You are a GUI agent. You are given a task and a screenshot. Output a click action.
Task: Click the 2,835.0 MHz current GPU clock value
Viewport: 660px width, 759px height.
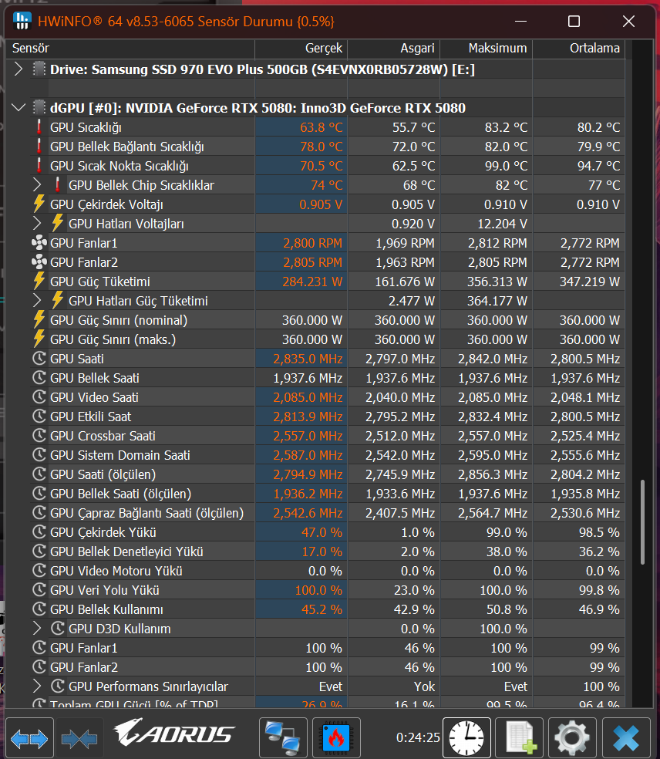click(x=308, y=359)
